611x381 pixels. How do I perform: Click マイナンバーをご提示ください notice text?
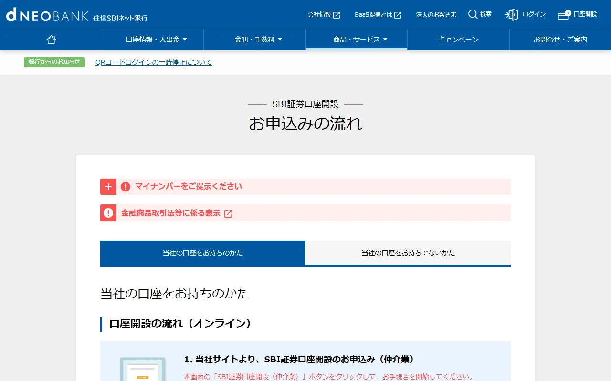pos(189,186)
